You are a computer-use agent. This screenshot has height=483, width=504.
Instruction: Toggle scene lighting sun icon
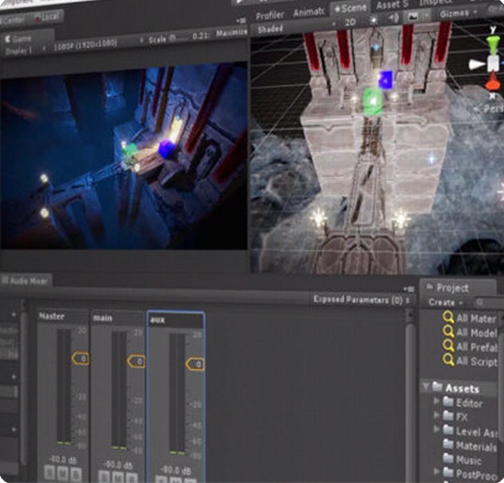pos(373,20)
